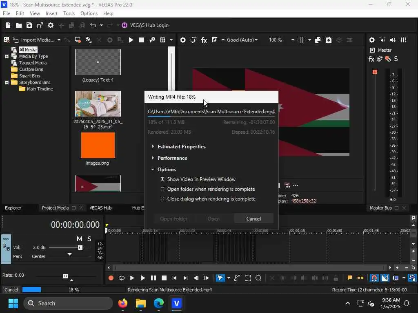The image size is (418, 313).
Task: Select the Zoom edit tool magnifier
Action: click(x=258, y=278)
